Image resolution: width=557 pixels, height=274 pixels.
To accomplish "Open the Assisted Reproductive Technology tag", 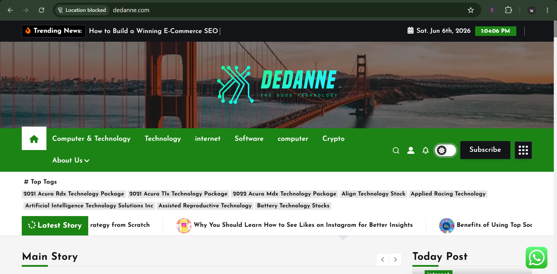I will pyautogui.click(x=205, y=206).
